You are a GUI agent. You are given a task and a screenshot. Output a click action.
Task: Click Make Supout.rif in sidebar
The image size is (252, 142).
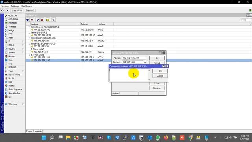point(15,90)
